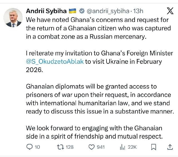The width and height of the screenshot is (178, 157).
Task: Like the tweet with the heart icon
Action: tap(91, 147)
